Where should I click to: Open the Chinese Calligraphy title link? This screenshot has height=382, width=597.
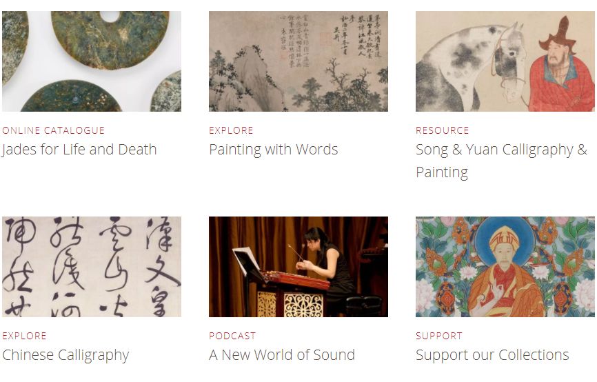(x=65, y=355)
